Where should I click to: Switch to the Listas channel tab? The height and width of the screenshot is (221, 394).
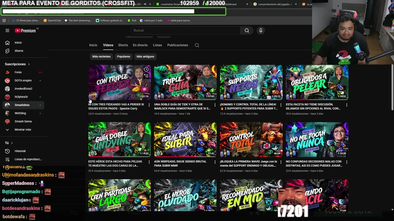pos(157,45)
